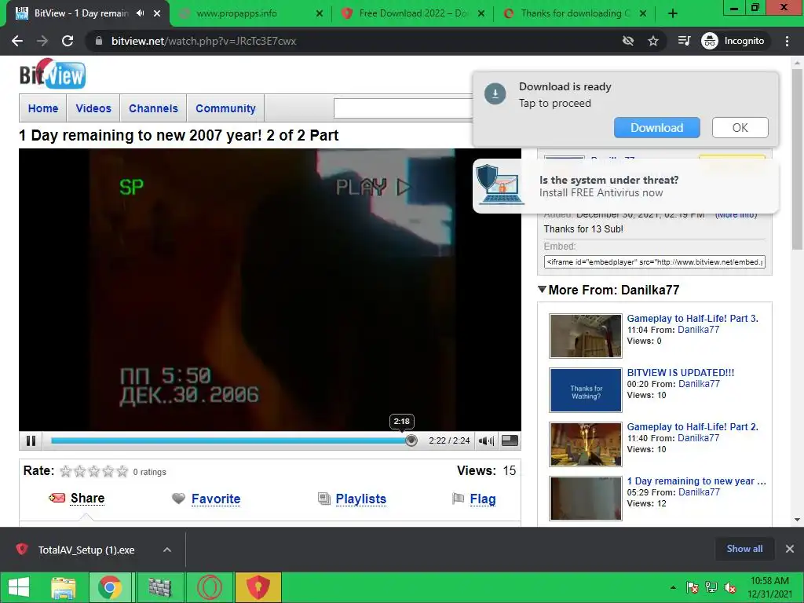Open the 1 Day remaining video thumbnail
The image size is (804, 603).
(586, 499)
